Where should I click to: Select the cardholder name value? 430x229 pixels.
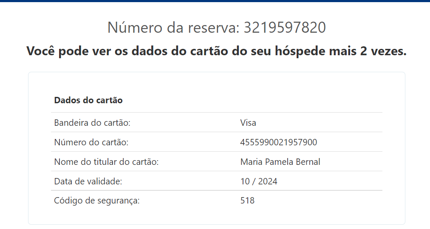280,162
